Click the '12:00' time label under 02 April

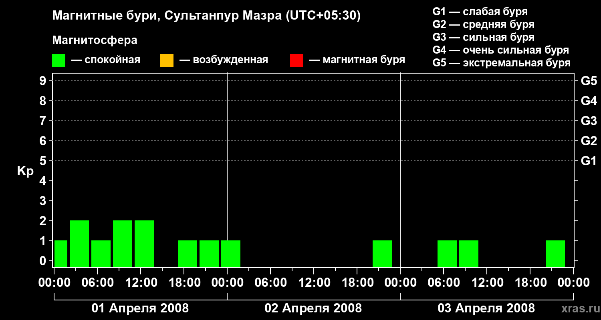point(314,283)
